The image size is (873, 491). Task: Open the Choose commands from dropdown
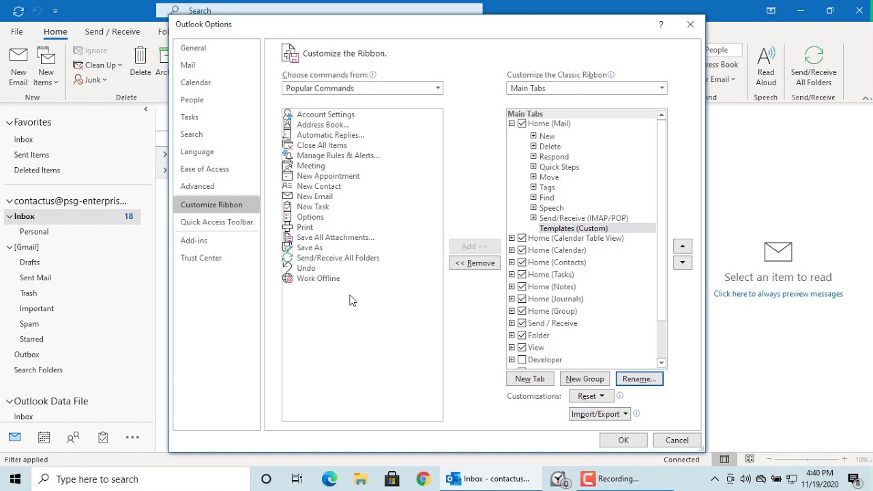[362, 88]
